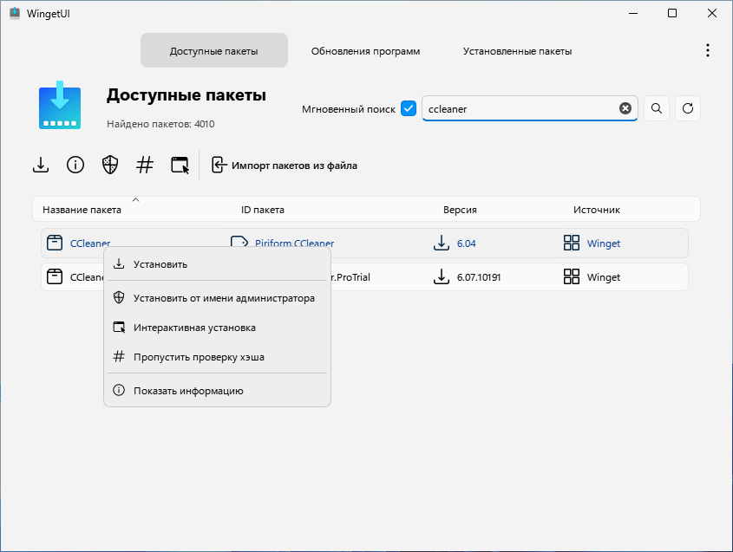
Task: Sort by ID пакета column
Action: [x=263, y=210]
